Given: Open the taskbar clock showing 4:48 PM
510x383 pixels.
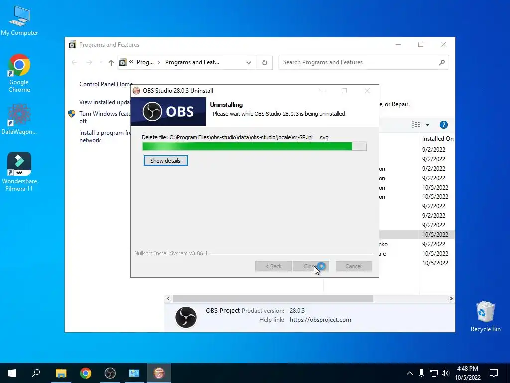Looking at the screenshot, I should 468,373.
